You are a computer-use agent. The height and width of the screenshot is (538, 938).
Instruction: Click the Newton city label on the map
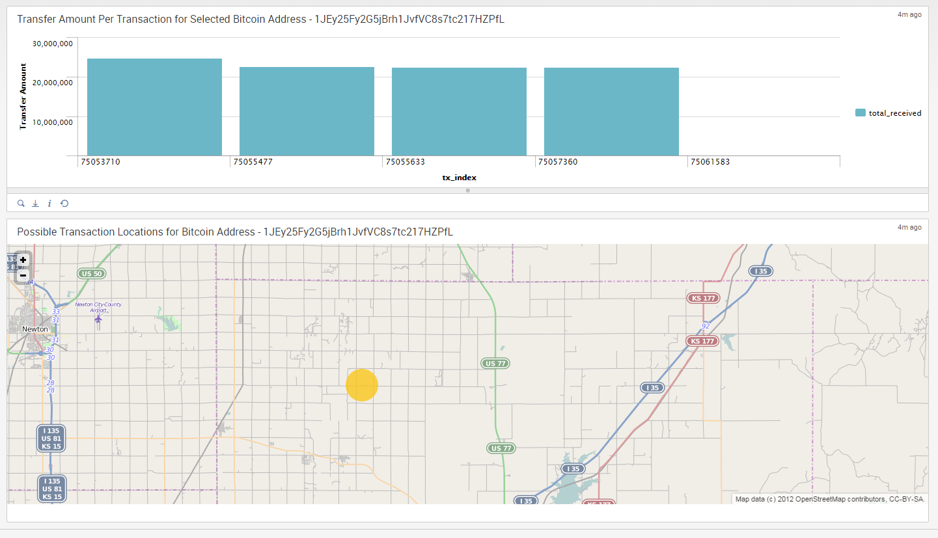pyautogui.click(x=35, y=329)
